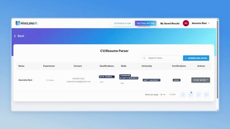Viewport: 230px width, 129px height.
Task: Click the candidate email address
Action: click(78, 82)
